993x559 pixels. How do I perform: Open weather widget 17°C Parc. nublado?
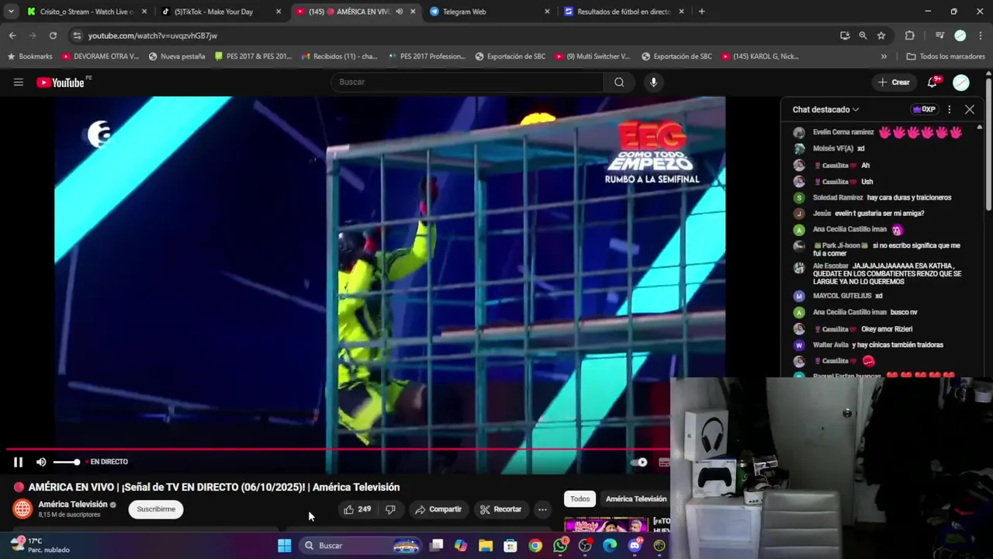click(40, 545)
